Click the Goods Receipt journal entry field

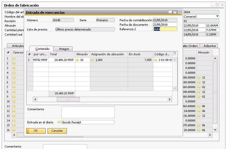(88, 122)
